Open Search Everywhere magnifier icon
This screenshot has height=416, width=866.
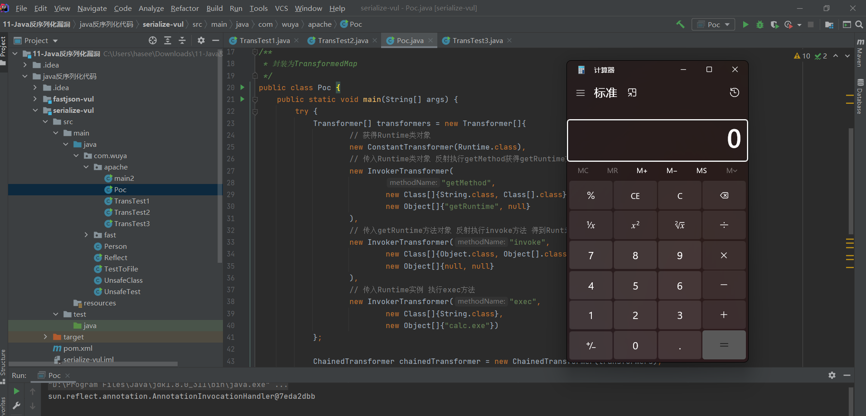click(x=859, y=24)
